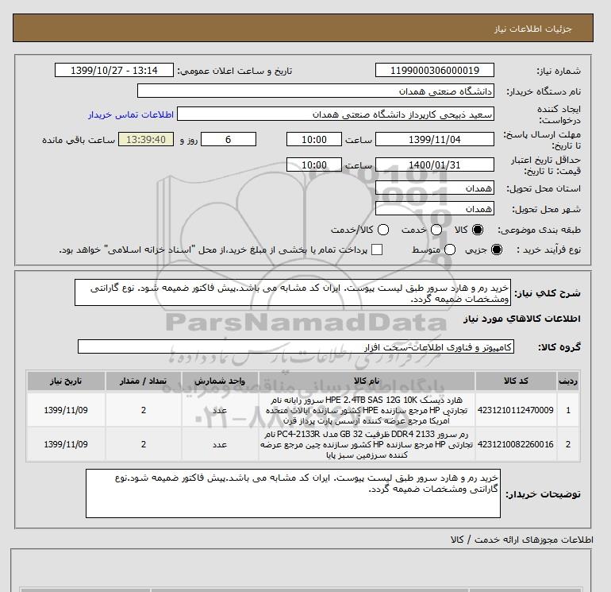Image resolution: width=611 pixels, height=592 pixels.
Task: Select the متوسط purchase process option
Action: tap(450, 250)
